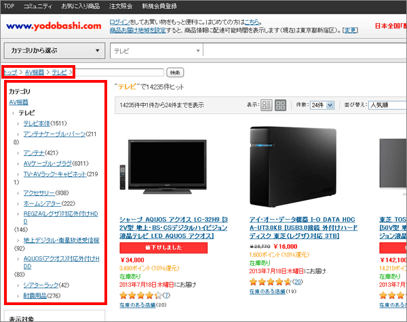Click AV機器 in the breadcrumb
The height and width of the screenshot is (322, 407).
(x=35, y=72)
